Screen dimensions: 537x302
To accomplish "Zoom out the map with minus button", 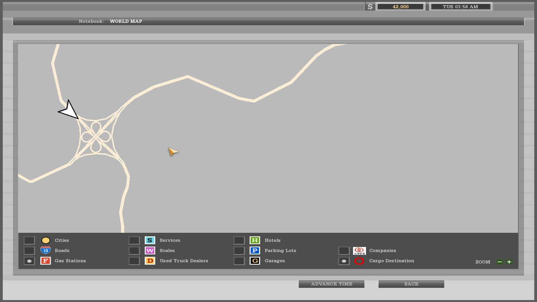I will [x=500, y=262].
